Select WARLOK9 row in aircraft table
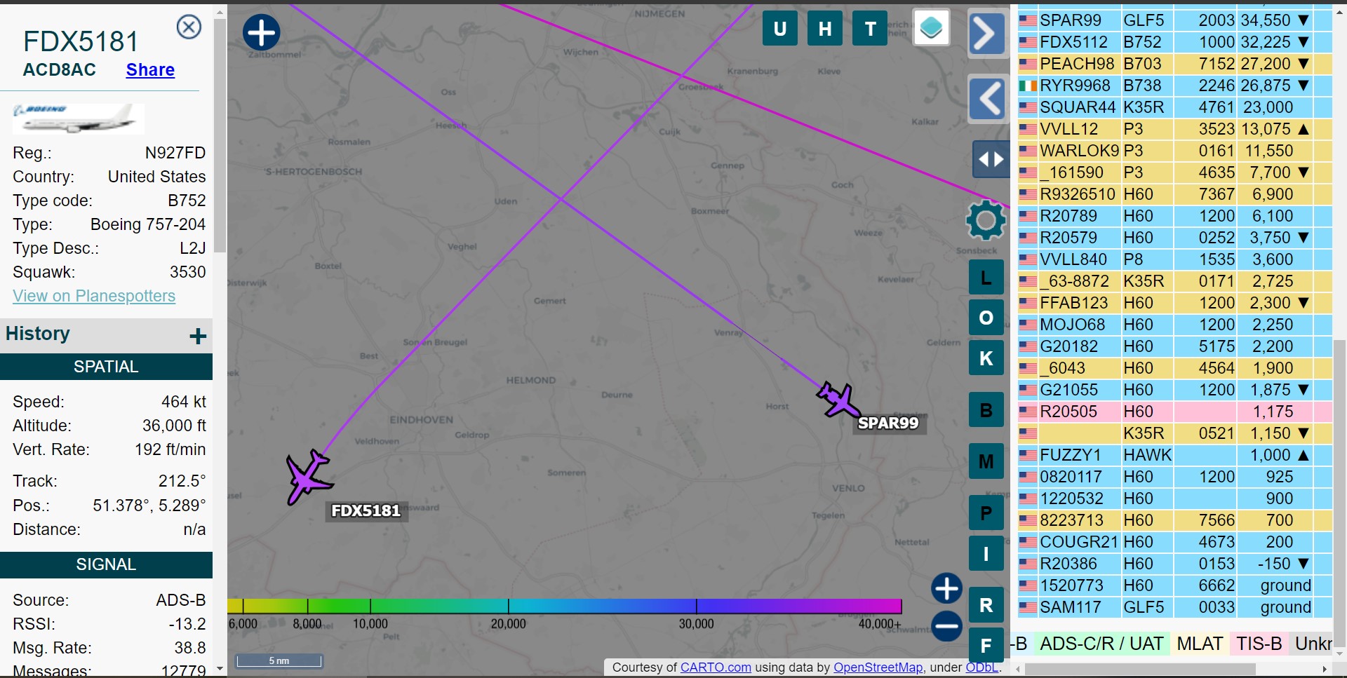Screen dimensions: 1347x678 coord(1175,151)
